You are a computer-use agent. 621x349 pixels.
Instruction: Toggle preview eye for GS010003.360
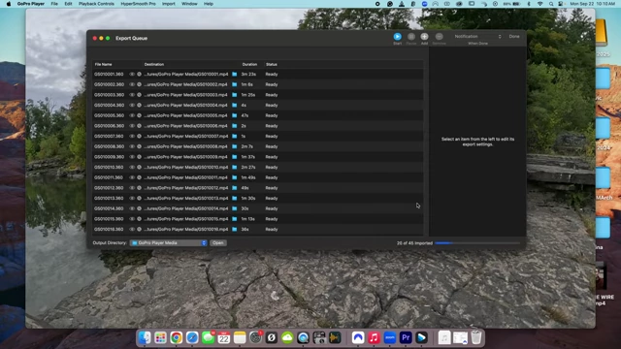click(x=132, y=95)
